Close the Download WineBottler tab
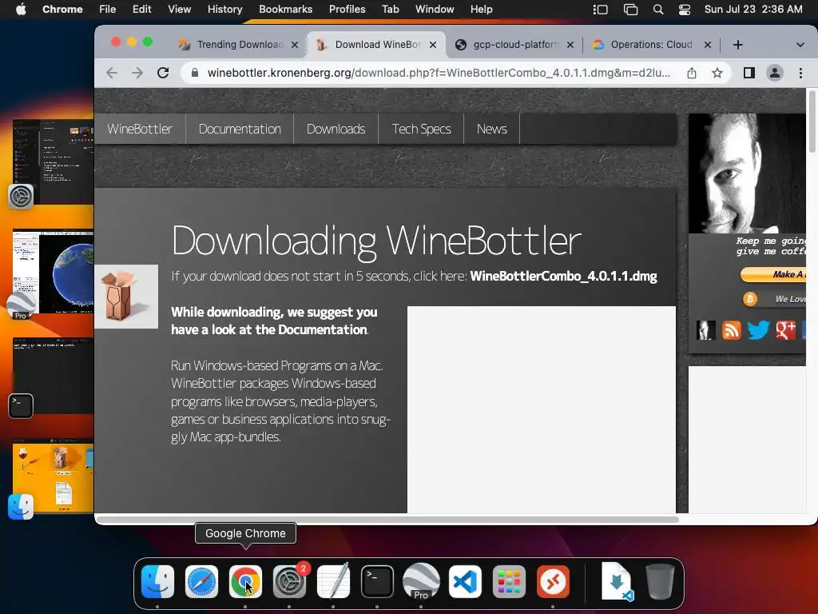Screen dimensions: 818x614 [433, 45]
